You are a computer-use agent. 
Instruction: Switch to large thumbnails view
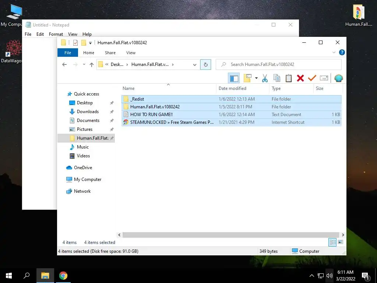[x=341, y=242]
